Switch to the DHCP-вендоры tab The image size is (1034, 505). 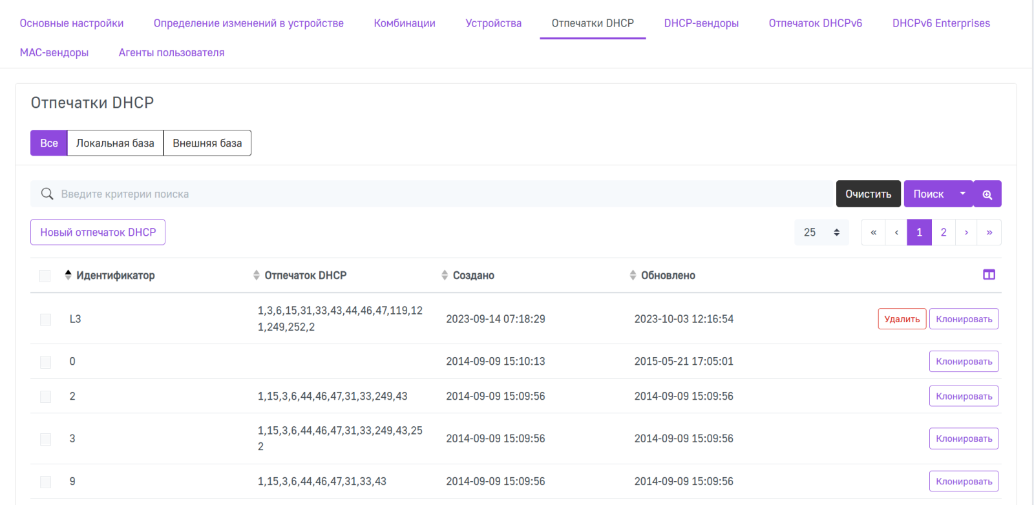tap(701, 23)
